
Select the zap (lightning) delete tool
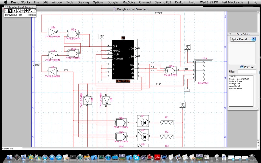point(14,11)
